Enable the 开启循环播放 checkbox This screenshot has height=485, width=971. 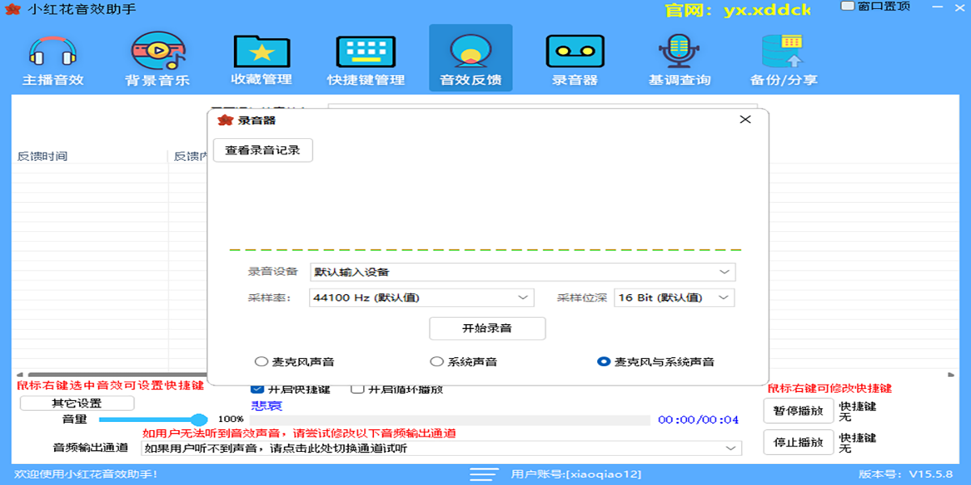point(357,389)
